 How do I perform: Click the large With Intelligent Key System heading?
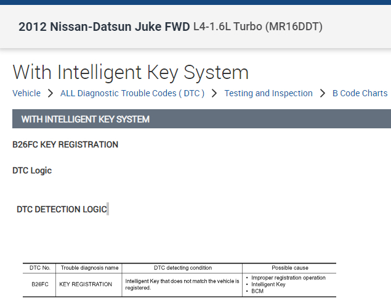pos(131,72)
